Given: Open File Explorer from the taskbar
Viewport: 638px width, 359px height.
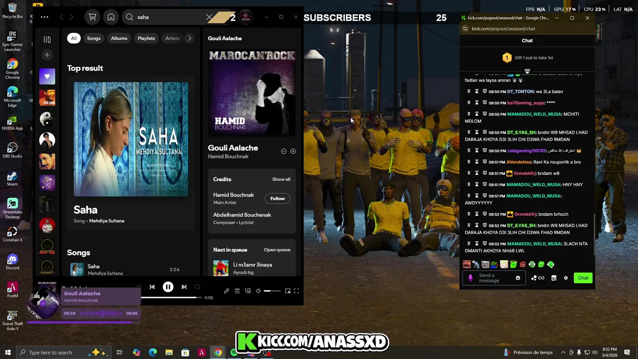Looking at the screenshot, I should click(x=169, y=353).
